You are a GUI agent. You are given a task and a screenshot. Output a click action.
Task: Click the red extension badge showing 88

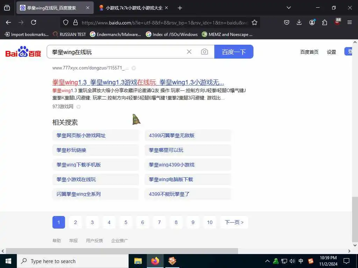tap(337, 21)
